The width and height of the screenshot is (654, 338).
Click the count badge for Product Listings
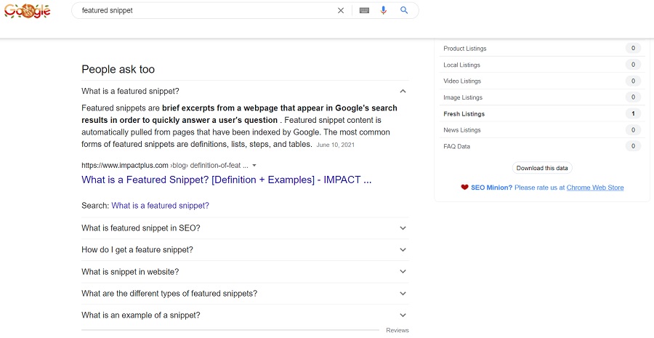[633, 49]
